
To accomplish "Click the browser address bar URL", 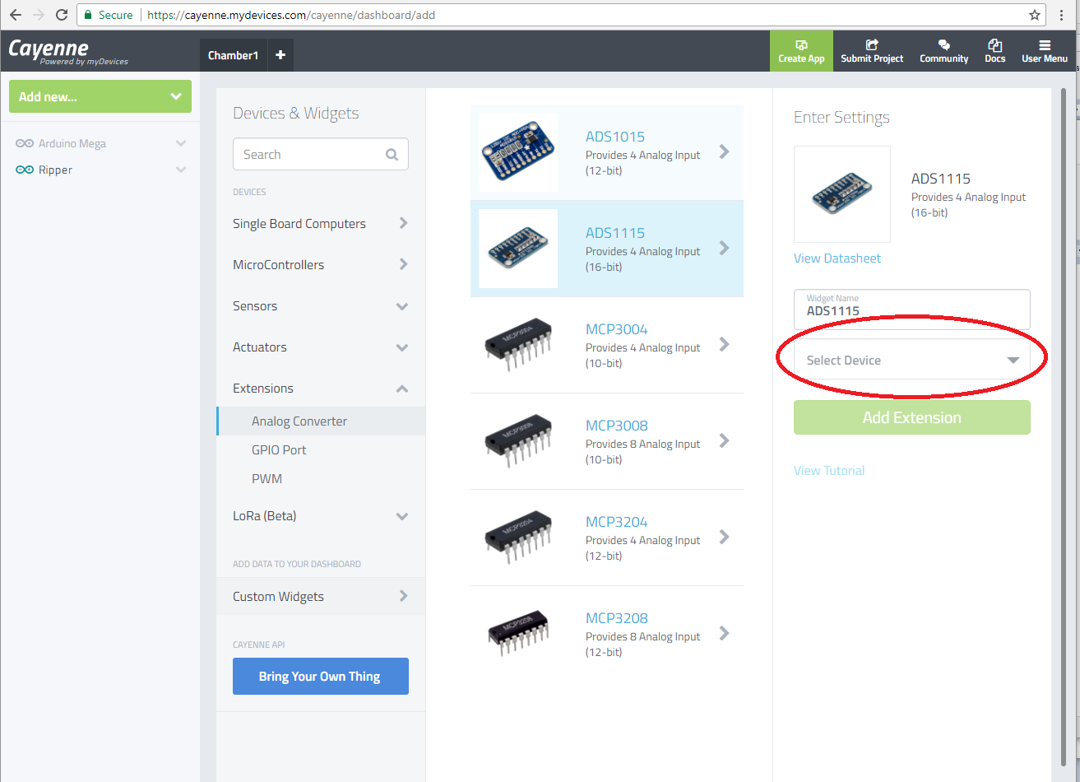I will tap(291, 15).
